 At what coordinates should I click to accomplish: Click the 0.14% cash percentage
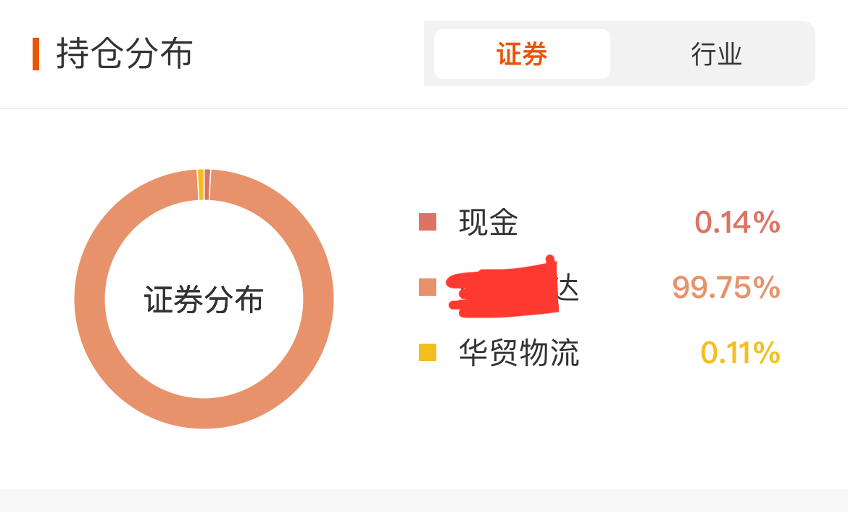(x=737, y=223)
